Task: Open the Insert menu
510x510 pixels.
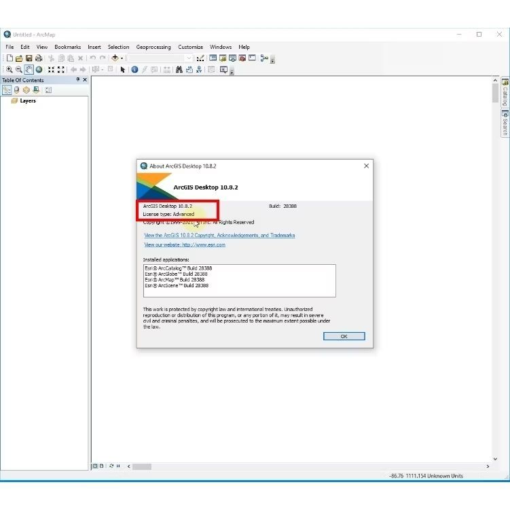Action: (x=94, y=47)
